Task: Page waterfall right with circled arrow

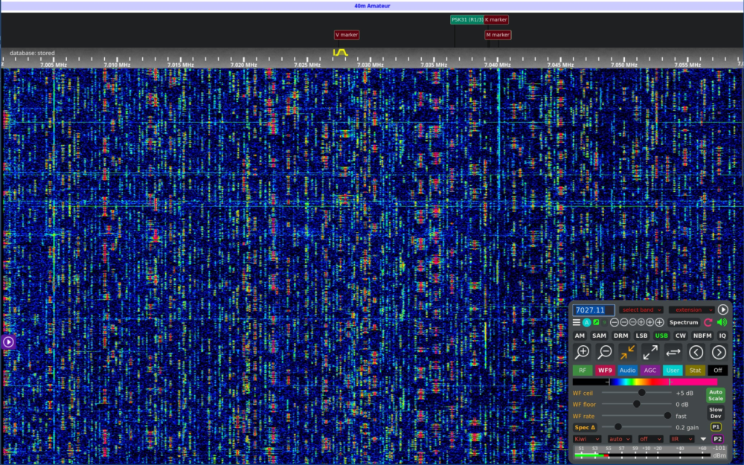Action: tap(719, 353)
